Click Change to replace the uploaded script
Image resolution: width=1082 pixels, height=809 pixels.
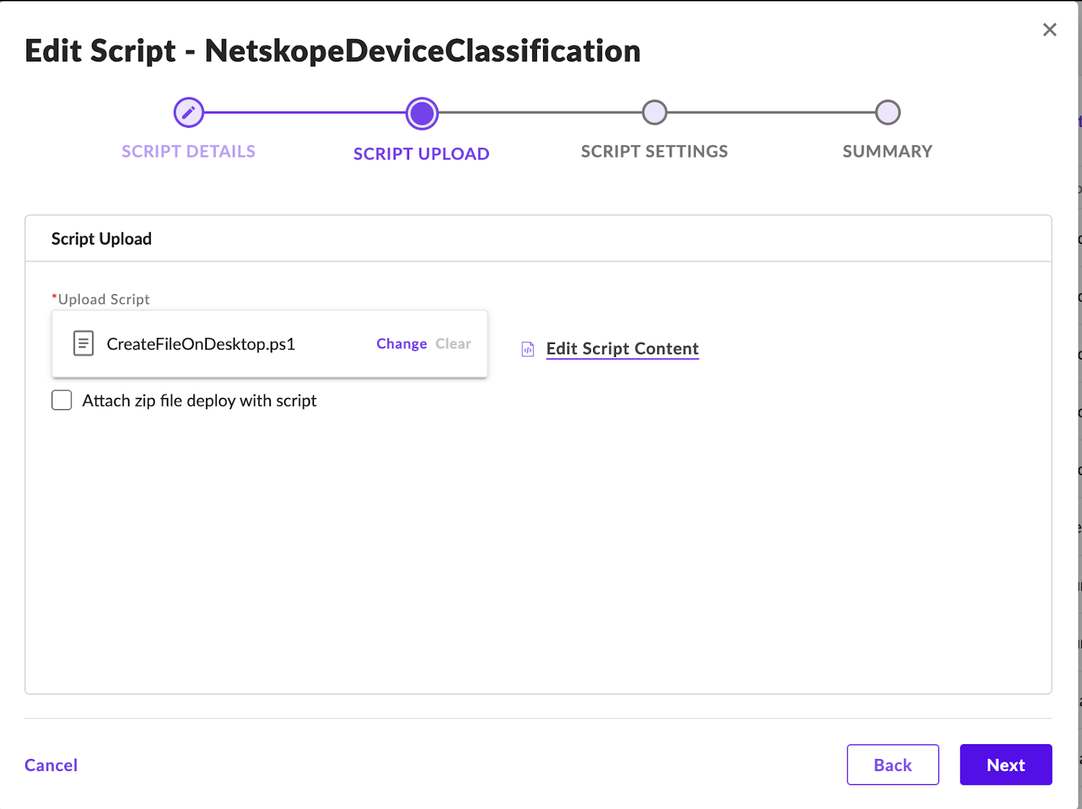(402, 344)
